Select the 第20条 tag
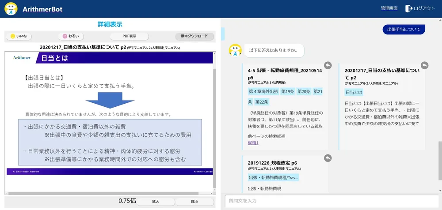Screen dimensions: 442x210 (304, 91)
